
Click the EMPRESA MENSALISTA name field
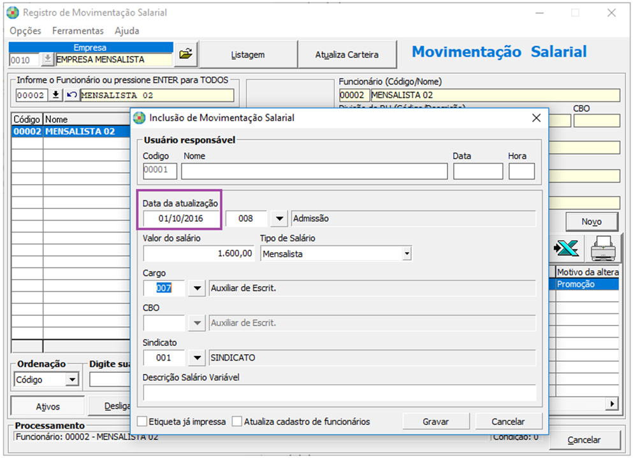(x=114, y=60)
